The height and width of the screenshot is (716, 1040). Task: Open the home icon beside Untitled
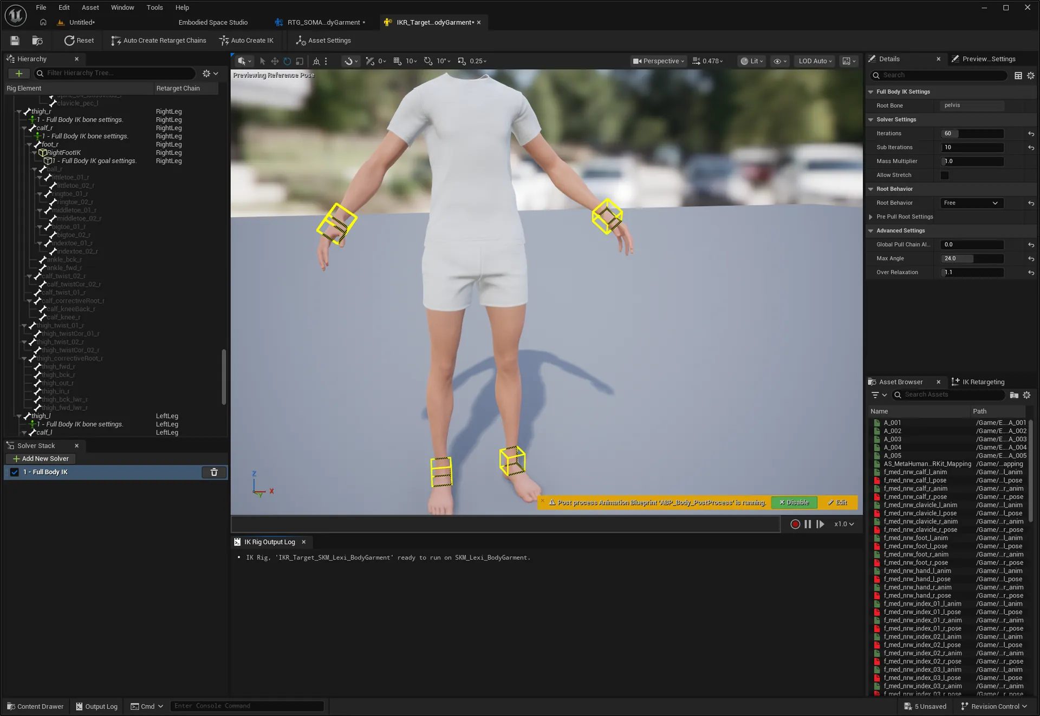click(43, 22)
